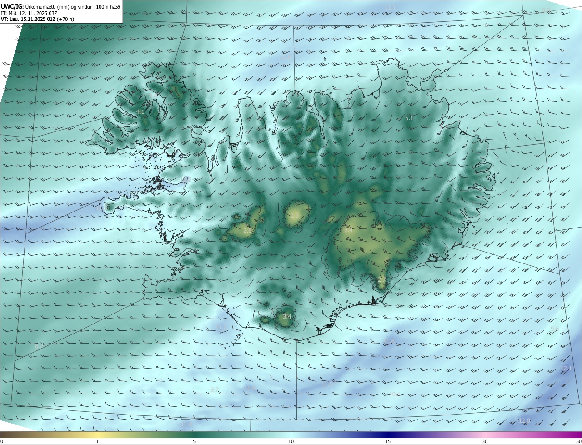582x445 pixels.
Task: Click the 9.6 value over the sea
Action: coord(555,329)
